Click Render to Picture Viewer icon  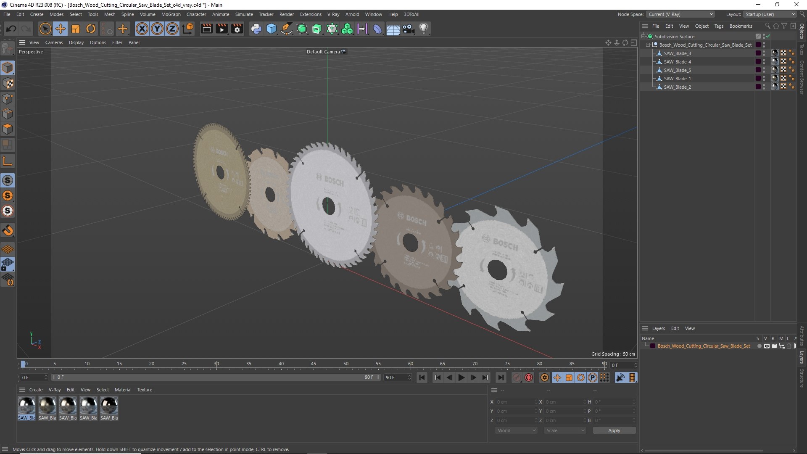[222, 29]
